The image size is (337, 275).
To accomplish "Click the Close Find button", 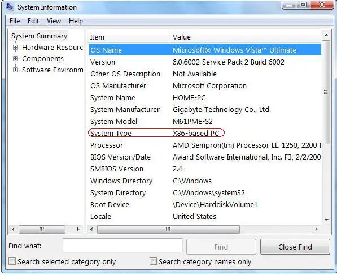I will [x=295, y=247].
